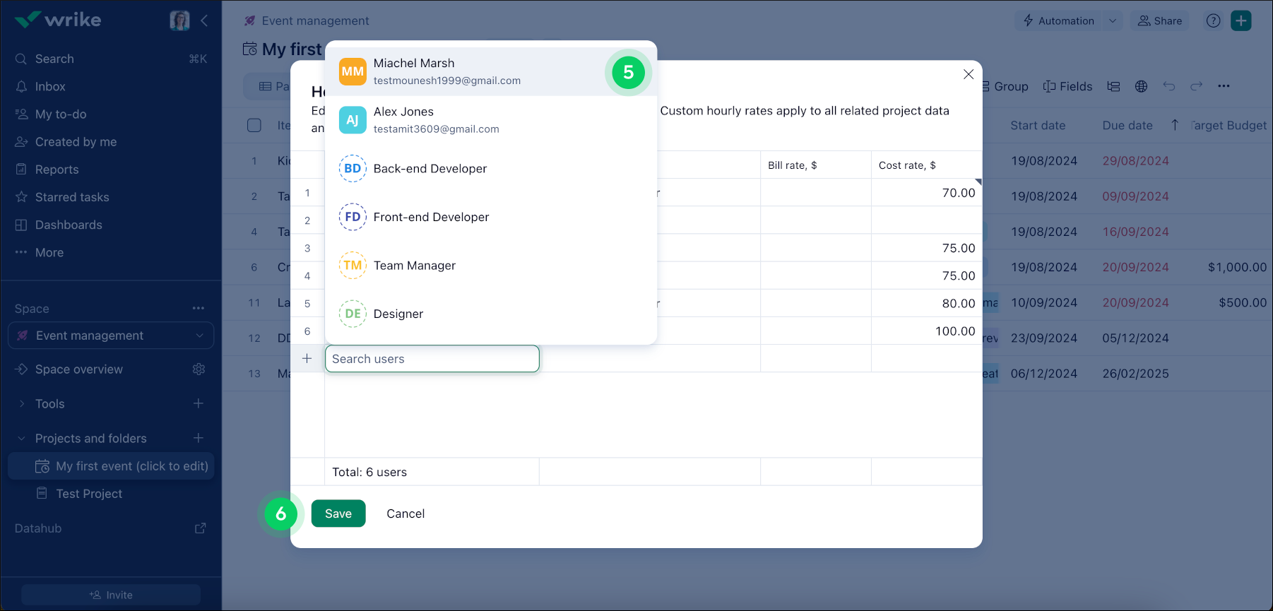The width and height of the screenshot is (1273, 611).
Task: Toggle the select-all checkbox in table header
Action: [x=254, y=125]
